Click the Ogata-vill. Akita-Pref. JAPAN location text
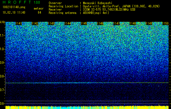 pos(121,6)
